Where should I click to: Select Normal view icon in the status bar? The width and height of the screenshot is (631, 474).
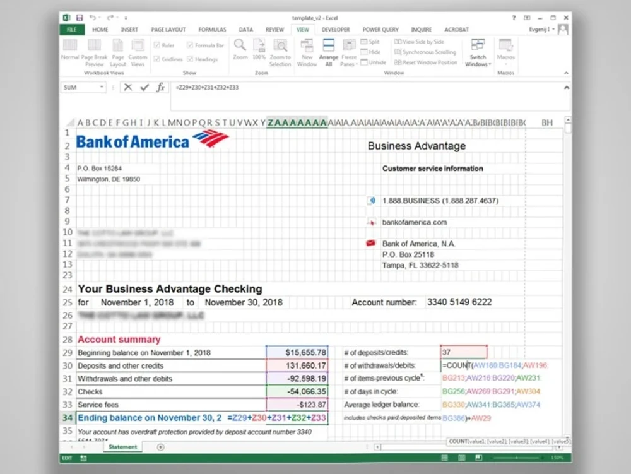coord(445,458)
